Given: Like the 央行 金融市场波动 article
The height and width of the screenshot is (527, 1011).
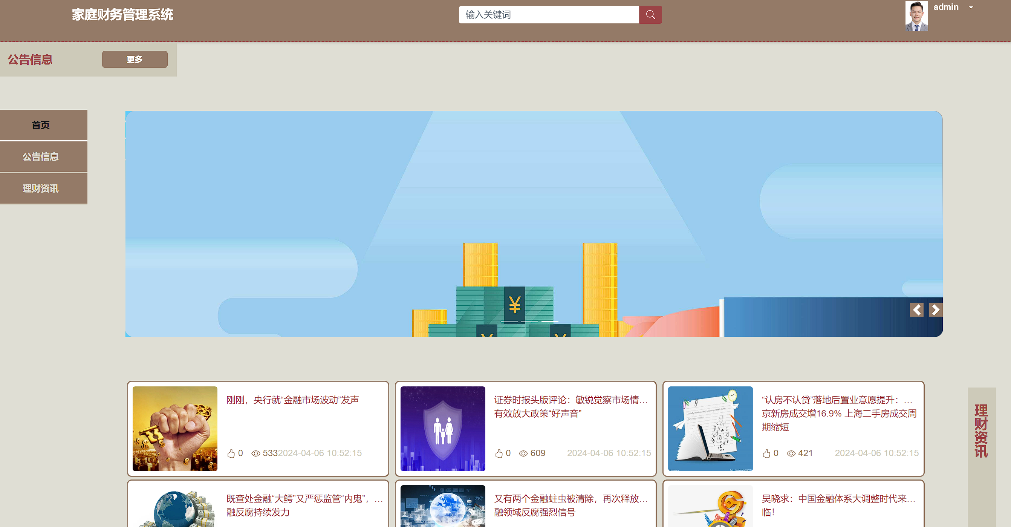Looking at the screenshot, I should pyautogui.click(x=231, y=453).
